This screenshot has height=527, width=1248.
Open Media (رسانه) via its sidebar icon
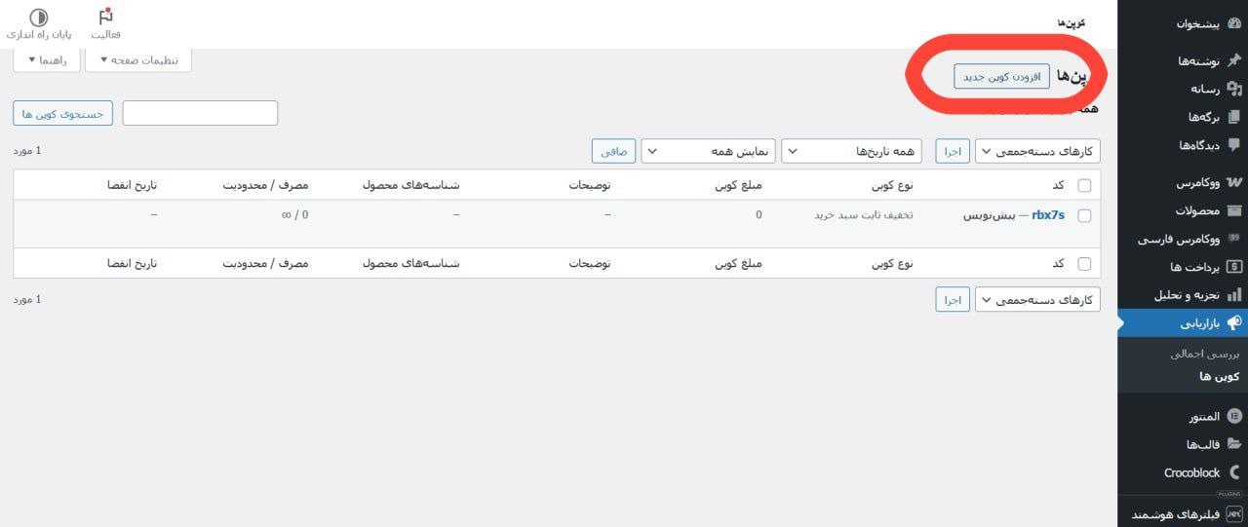pos(1234,89)
